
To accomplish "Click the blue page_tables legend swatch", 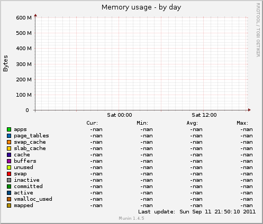I will coord(9,136).
